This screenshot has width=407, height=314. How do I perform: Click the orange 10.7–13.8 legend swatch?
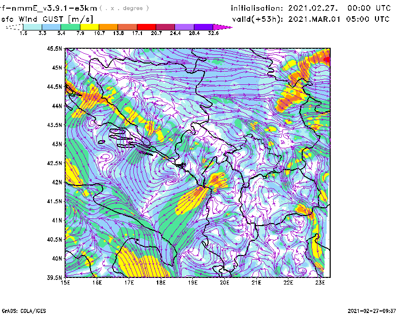(108, 27)
